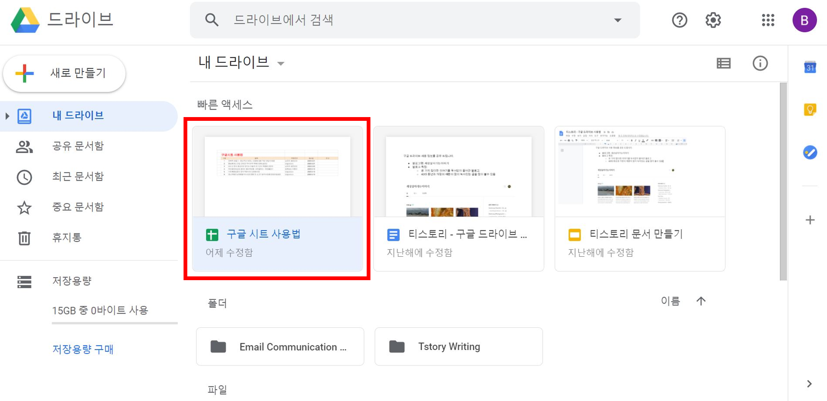Viewport: 827px width, 401px height.
Task: Focus the 드라이브에서 검색 search field
Action: tap(415, 20)
